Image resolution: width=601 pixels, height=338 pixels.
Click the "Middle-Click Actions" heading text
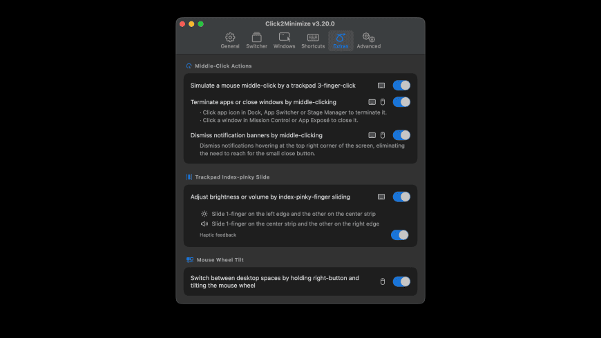[223, 66]
